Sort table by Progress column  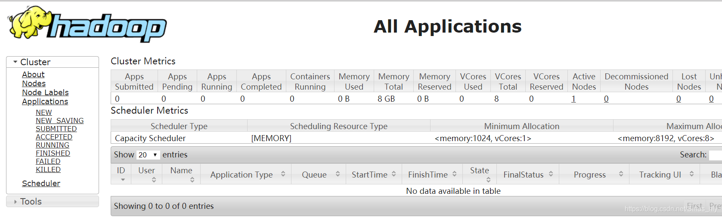click(594, 174)
